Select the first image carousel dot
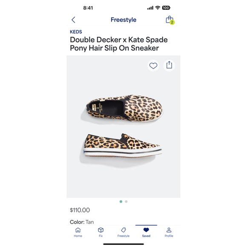The image size is (247, 247). pos(121,201)
